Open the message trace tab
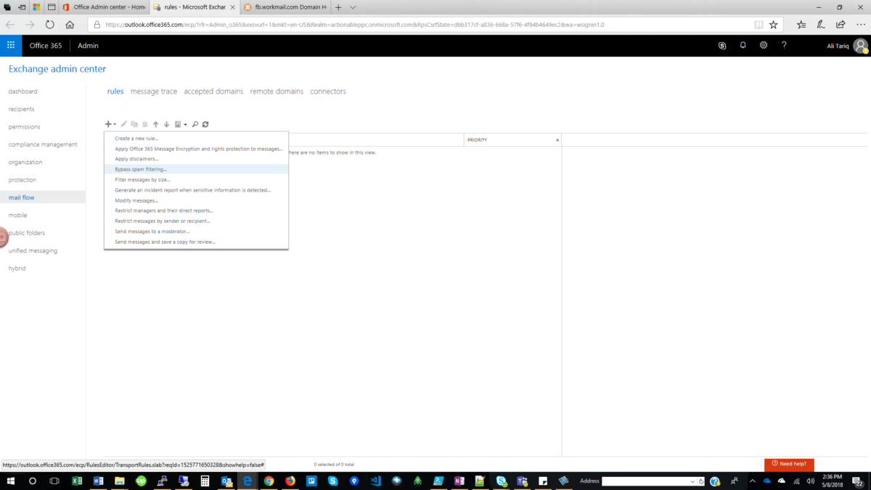Screen dimensions: 871x490 click(x=154, y=91)
